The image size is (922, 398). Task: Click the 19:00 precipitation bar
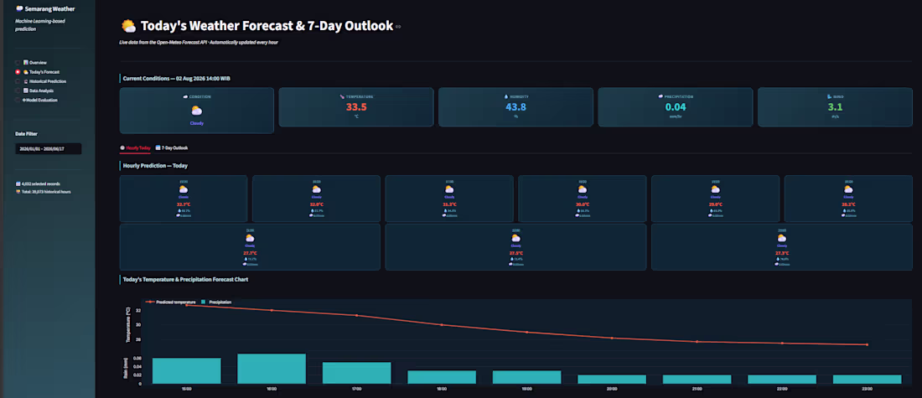click(x=527, y=377)
